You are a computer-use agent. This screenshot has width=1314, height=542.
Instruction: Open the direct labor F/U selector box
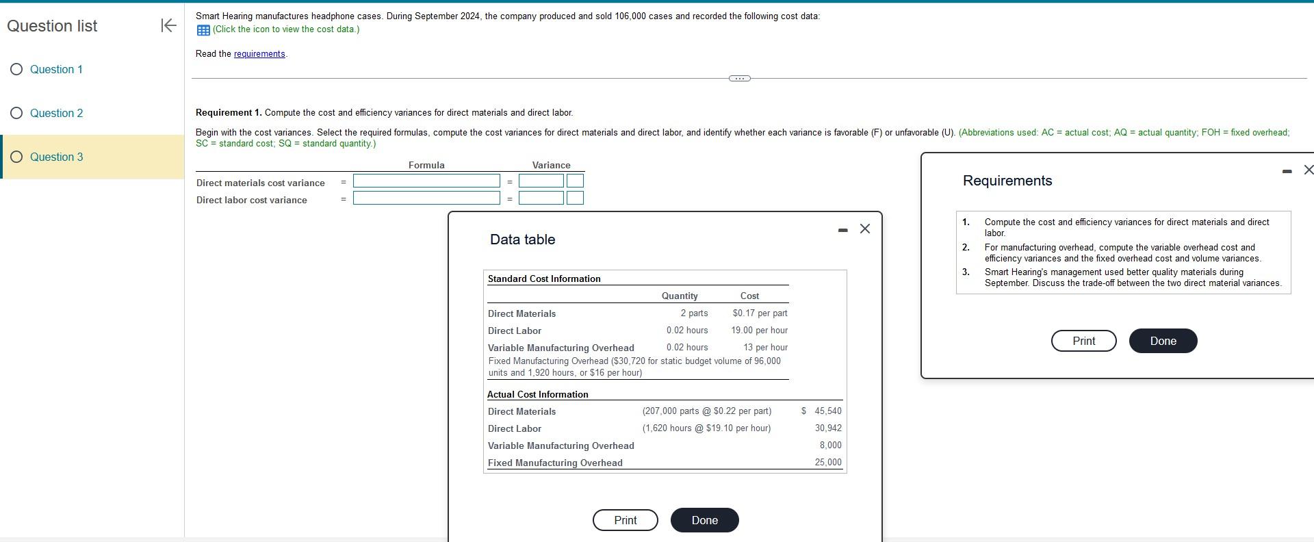tap(576, 198)
